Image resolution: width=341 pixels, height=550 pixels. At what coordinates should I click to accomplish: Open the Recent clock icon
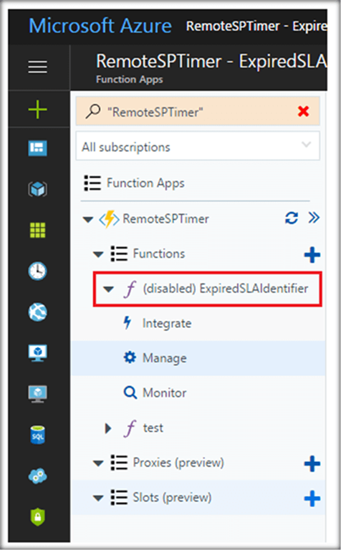[37, 271]
